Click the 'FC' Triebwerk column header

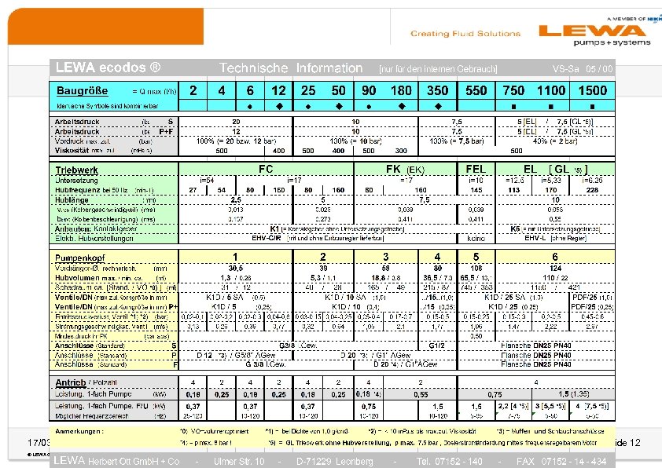tap(266, 169)
